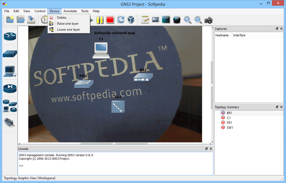
Task: Open the Tools menu
Action: click(85, 11)
